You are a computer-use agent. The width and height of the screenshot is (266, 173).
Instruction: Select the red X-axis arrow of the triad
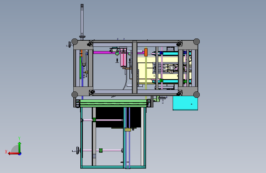(13, 154)
